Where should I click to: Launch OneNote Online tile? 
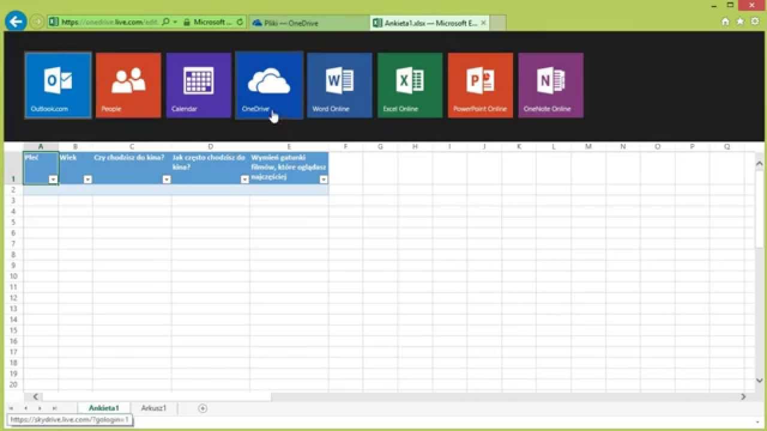point(551,85)
